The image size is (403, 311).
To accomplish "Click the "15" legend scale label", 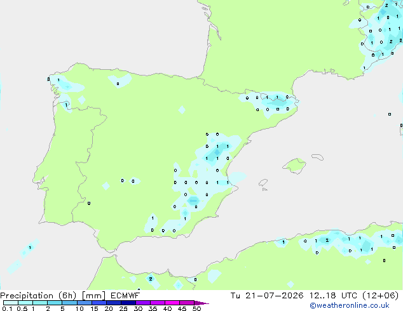I will click(x=94, y=308).
